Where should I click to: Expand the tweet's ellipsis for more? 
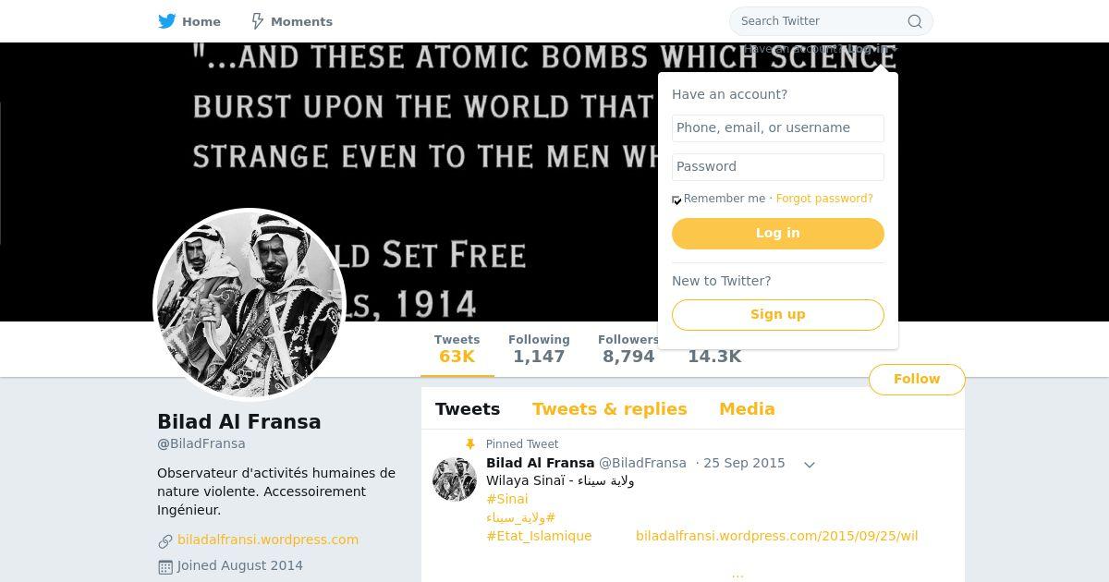tap(737, 574)
